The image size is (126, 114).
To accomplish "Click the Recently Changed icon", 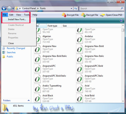I will click(x=4, y=48).
